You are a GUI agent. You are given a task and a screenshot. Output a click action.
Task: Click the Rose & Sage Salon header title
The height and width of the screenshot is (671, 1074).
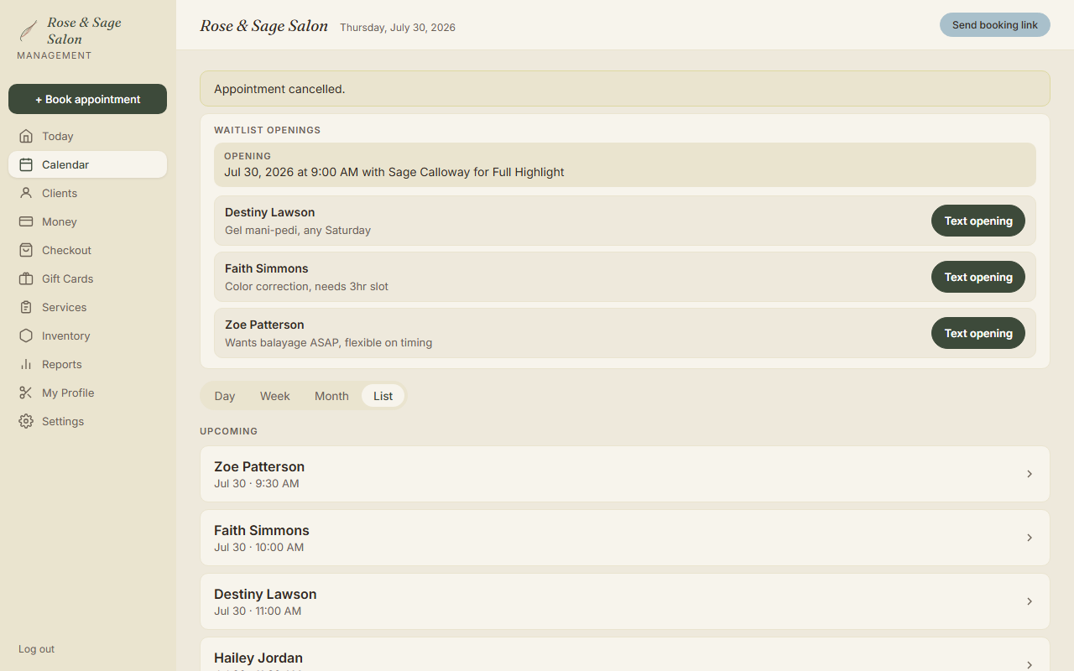coord(263,26)
